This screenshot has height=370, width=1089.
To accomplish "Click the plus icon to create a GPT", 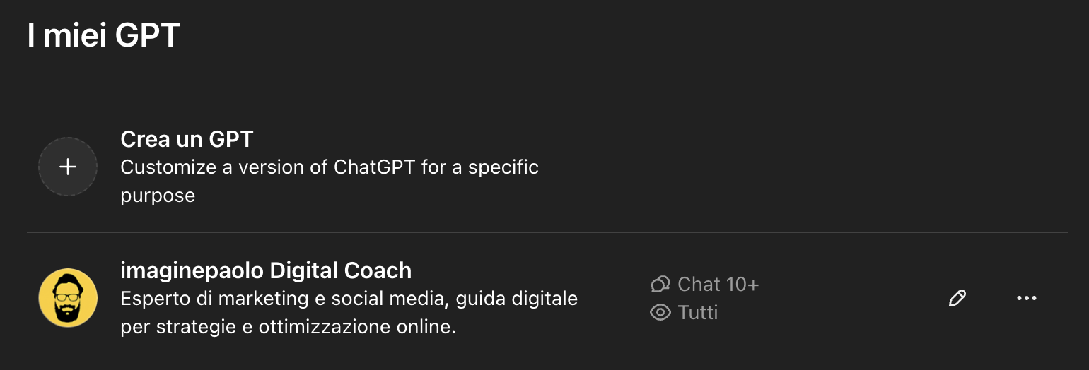I will (x=68, y=167).
